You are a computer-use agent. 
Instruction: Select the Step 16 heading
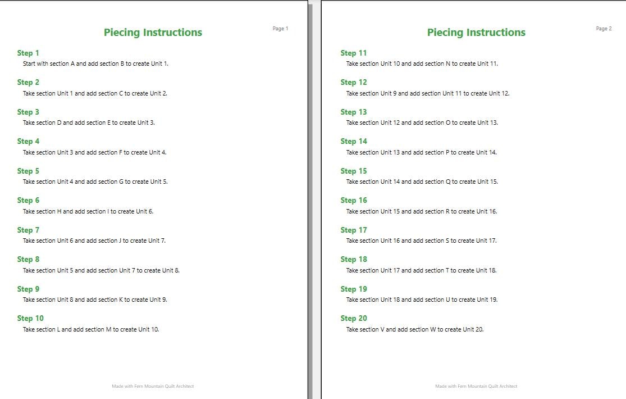click(353, 200)
